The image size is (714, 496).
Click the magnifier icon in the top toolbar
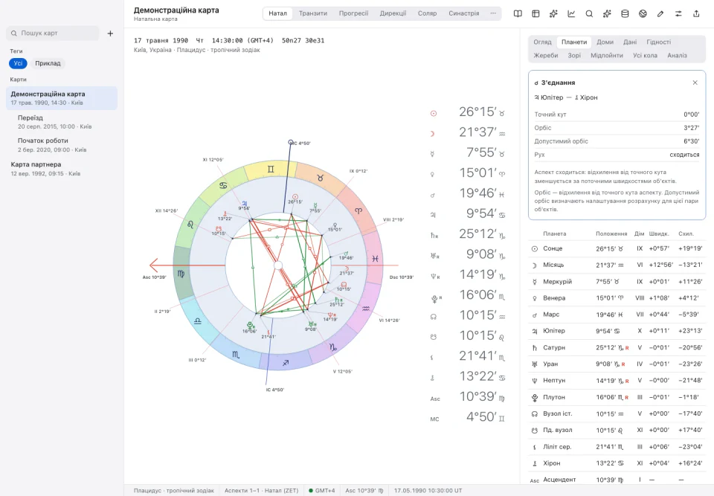coord(589,13)
